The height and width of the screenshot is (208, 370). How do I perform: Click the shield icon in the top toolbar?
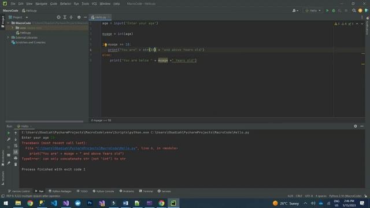coord(367,10)
